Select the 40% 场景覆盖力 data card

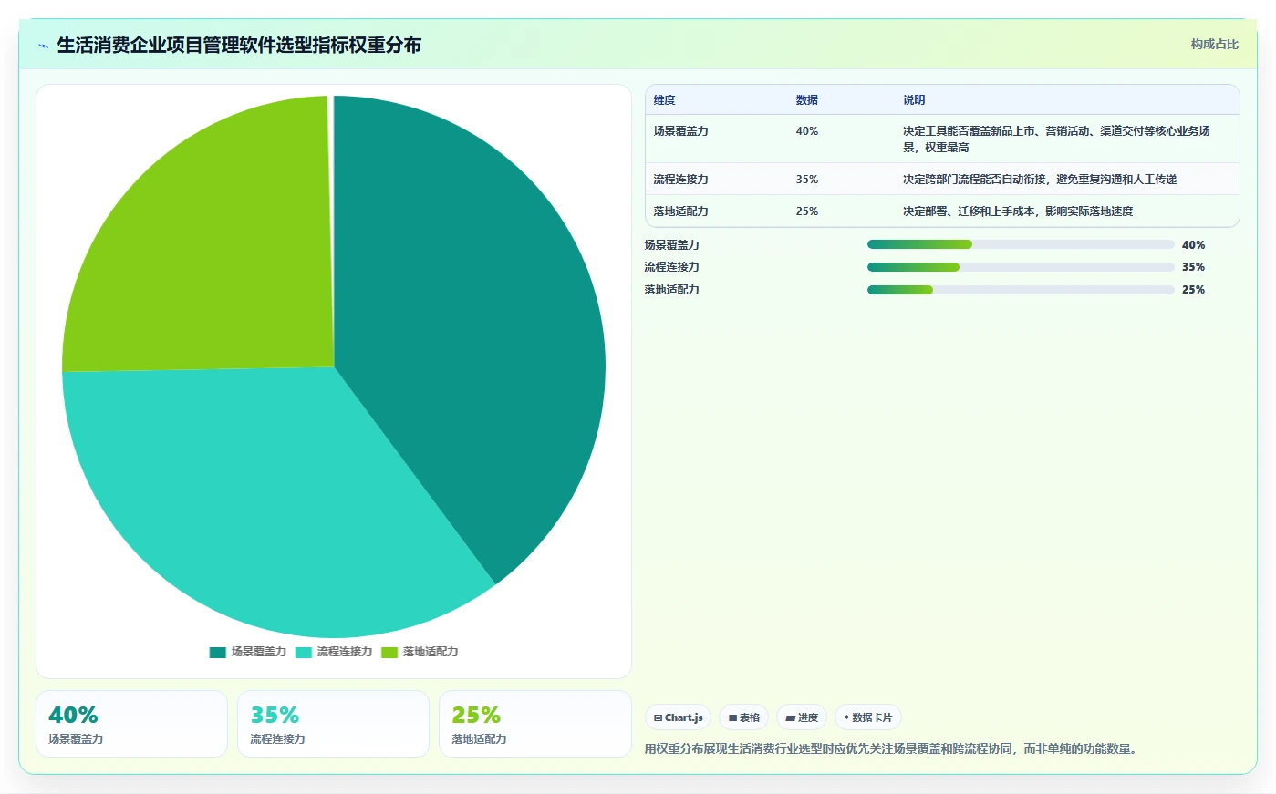(131, 724)
